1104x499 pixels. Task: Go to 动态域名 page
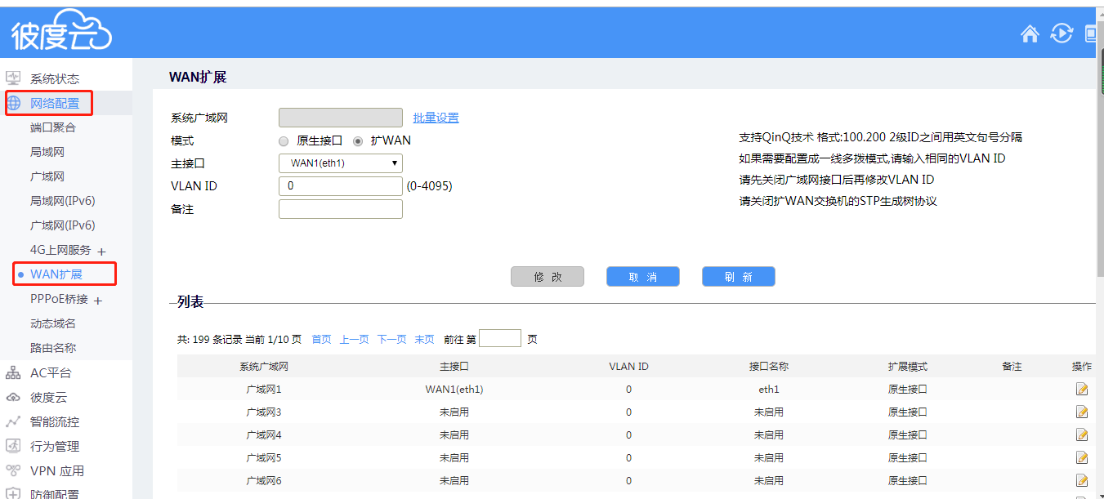53,324
